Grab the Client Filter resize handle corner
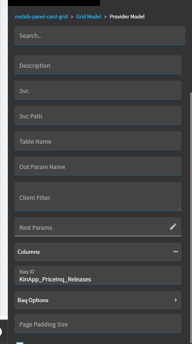This screenshot has width=192, height=344. pyautogui.click(x=179, y=209)
